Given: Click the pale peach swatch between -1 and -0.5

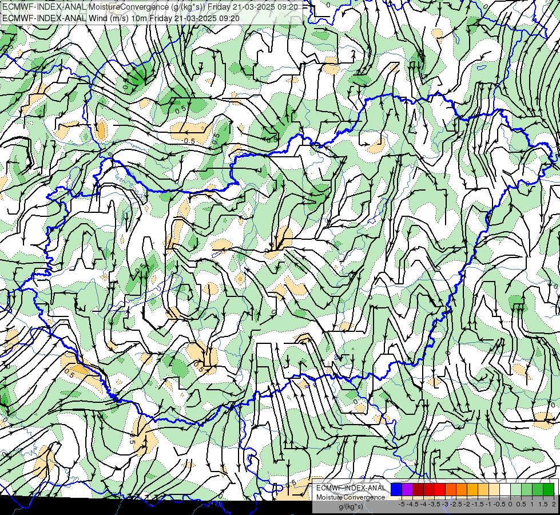Looking at the screenshot, I should [x=494, y=490].
